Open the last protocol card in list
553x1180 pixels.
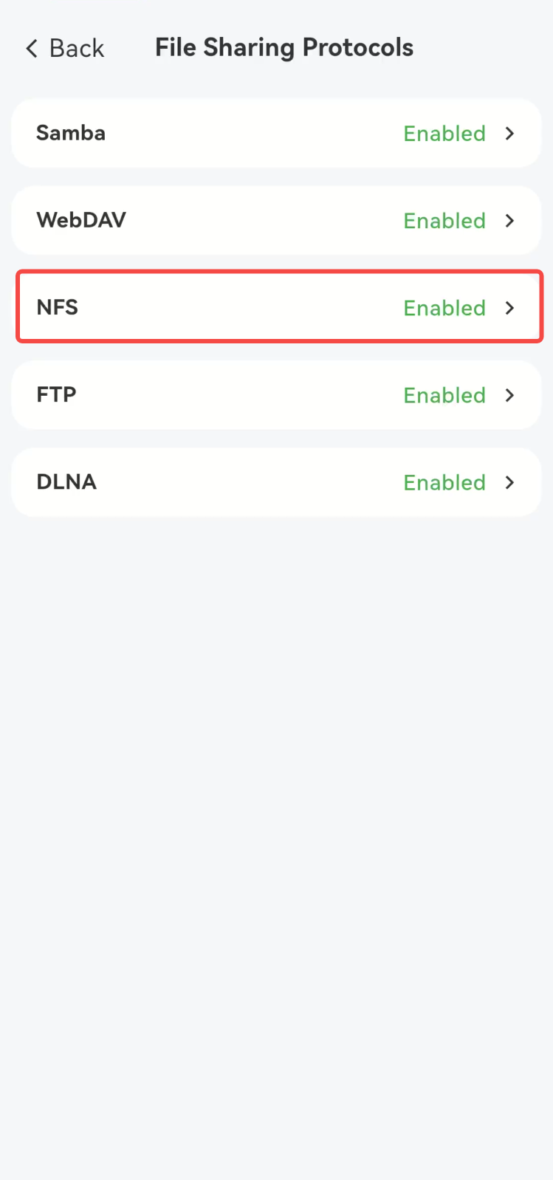(x=276, y=482)
